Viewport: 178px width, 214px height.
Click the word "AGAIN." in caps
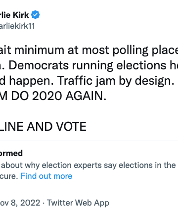coord(86,96)
